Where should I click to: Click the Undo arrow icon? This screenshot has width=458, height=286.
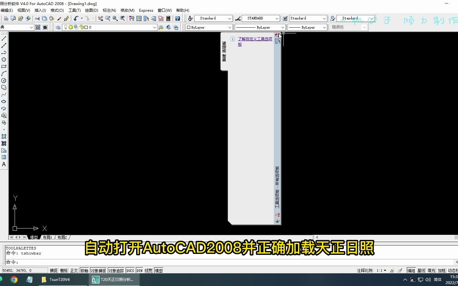coord(76,18)
